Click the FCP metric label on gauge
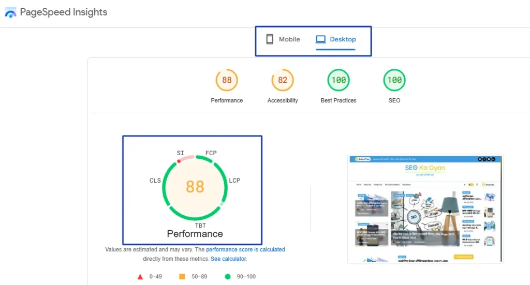Viewport: 530px width, 285px height. click(x=211, y=153)
